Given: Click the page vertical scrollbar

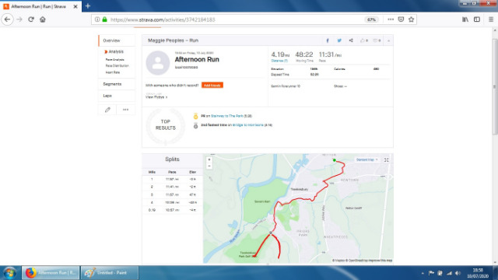Looking at the screenshot, I should pyautogui.click(x=495, y=86).
